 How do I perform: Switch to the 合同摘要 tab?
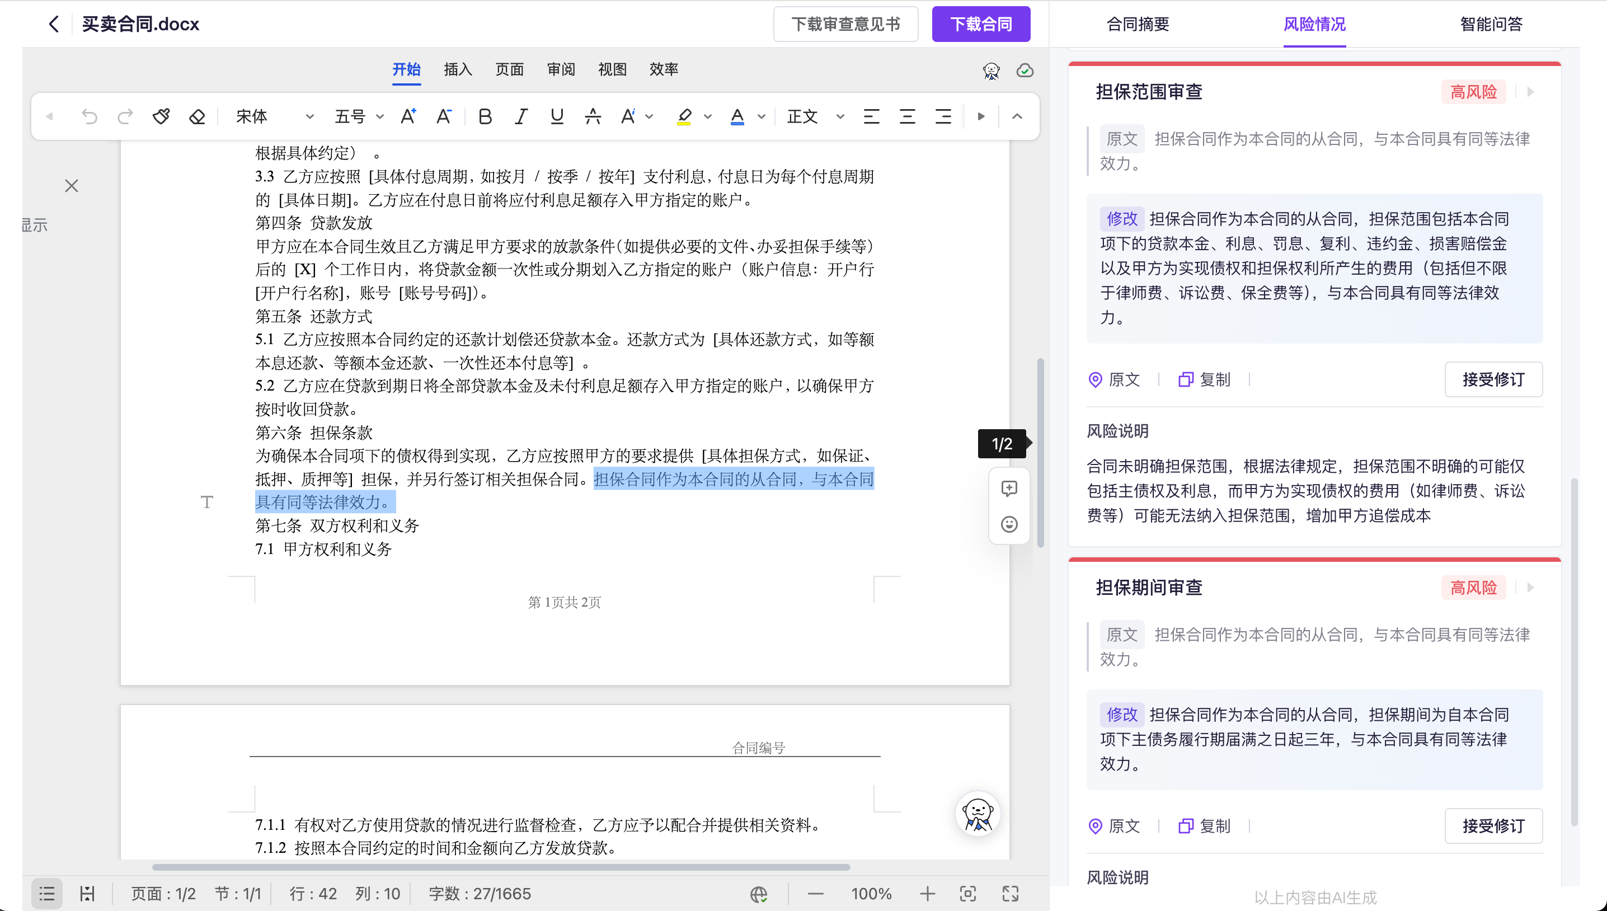click(1137, 25)
